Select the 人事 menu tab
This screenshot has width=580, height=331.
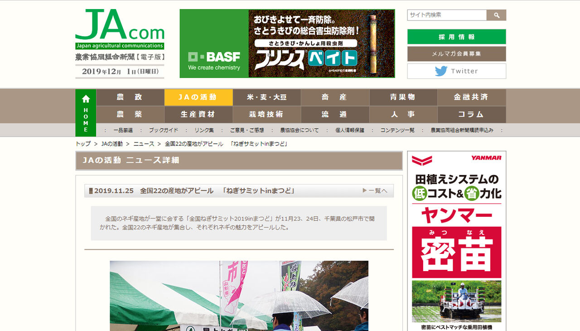[x=403, y=114]
